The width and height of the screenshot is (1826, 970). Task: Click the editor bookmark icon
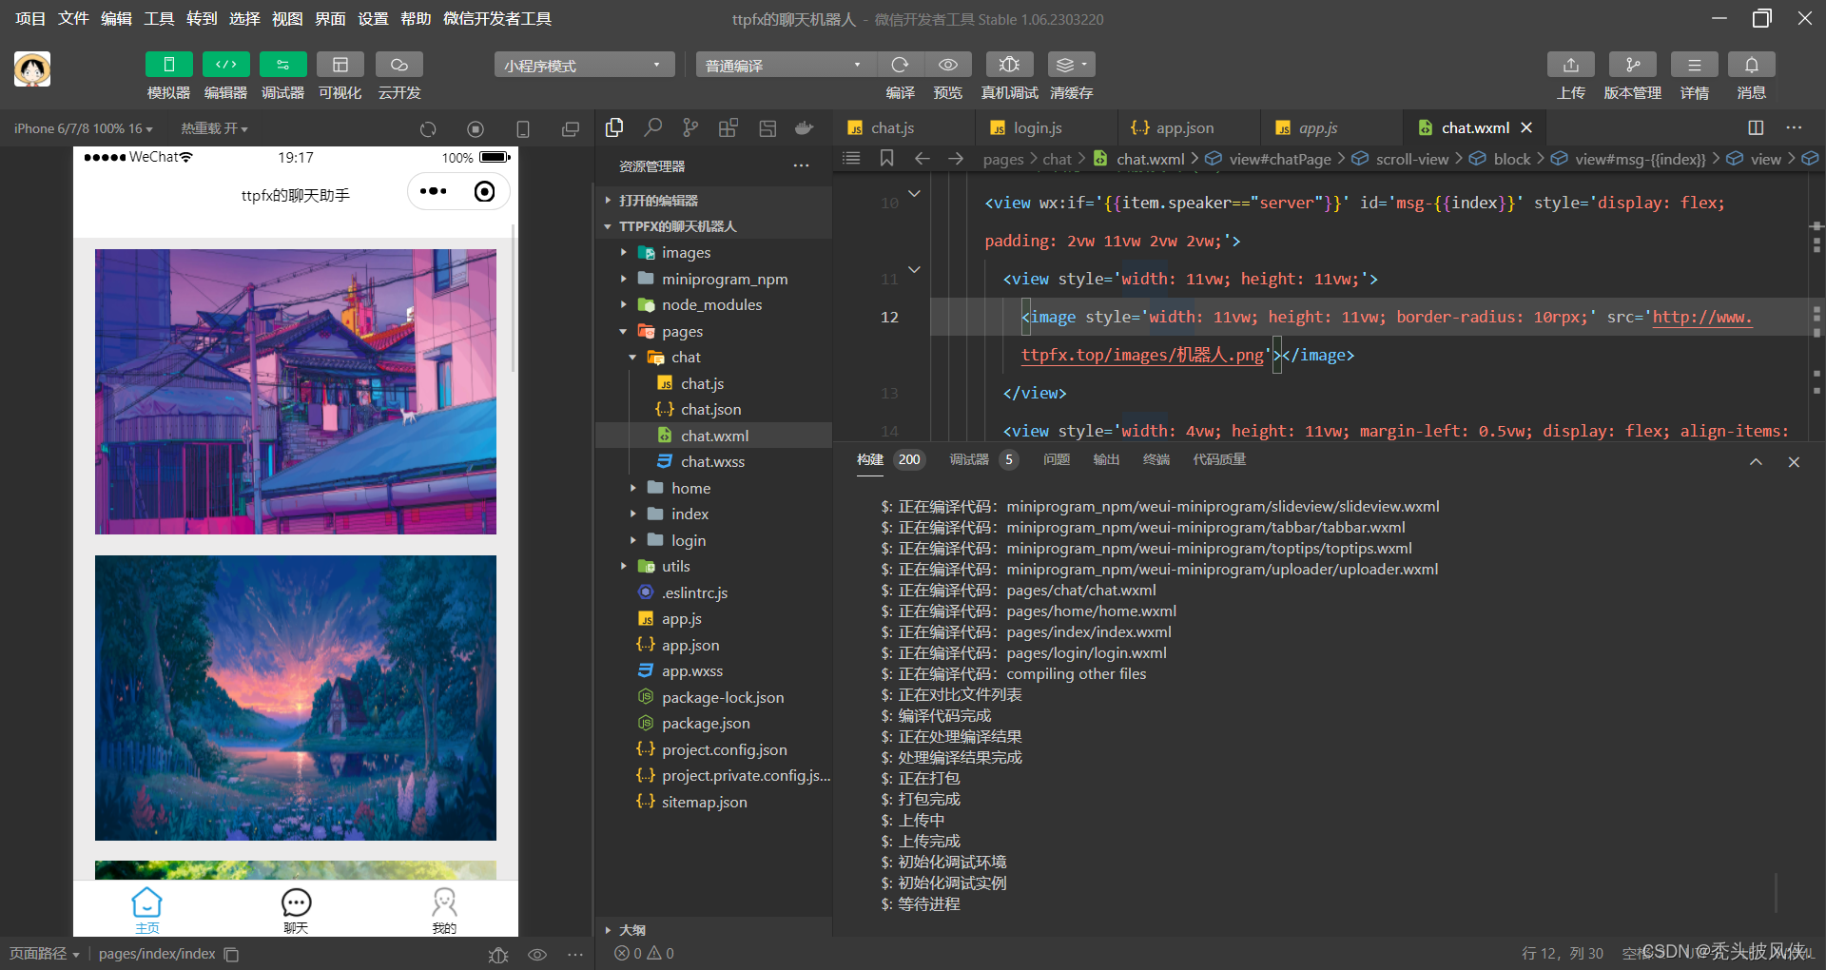886,159
